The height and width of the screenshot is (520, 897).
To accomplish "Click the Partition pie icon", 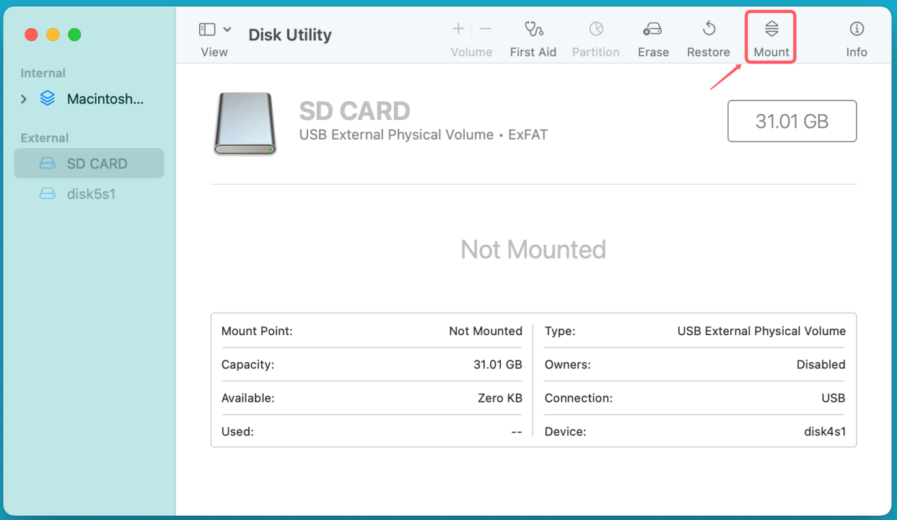I will [x=595, y=30].
